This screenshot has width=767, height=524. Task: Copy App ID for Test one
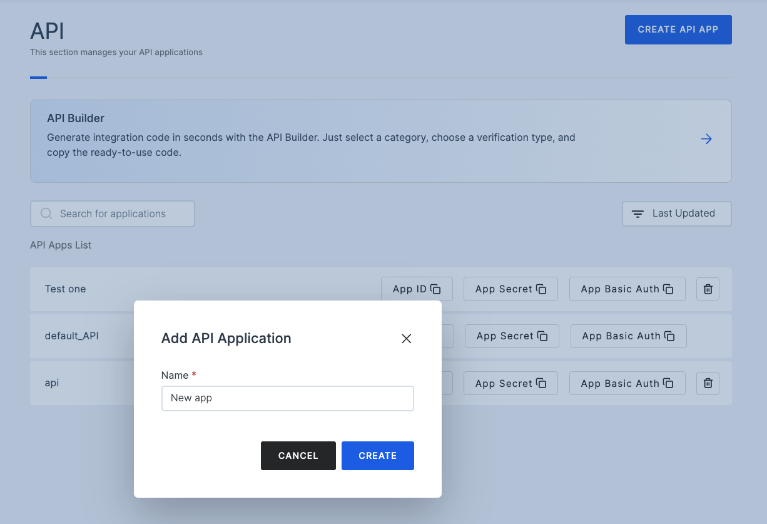pos(417,289)
